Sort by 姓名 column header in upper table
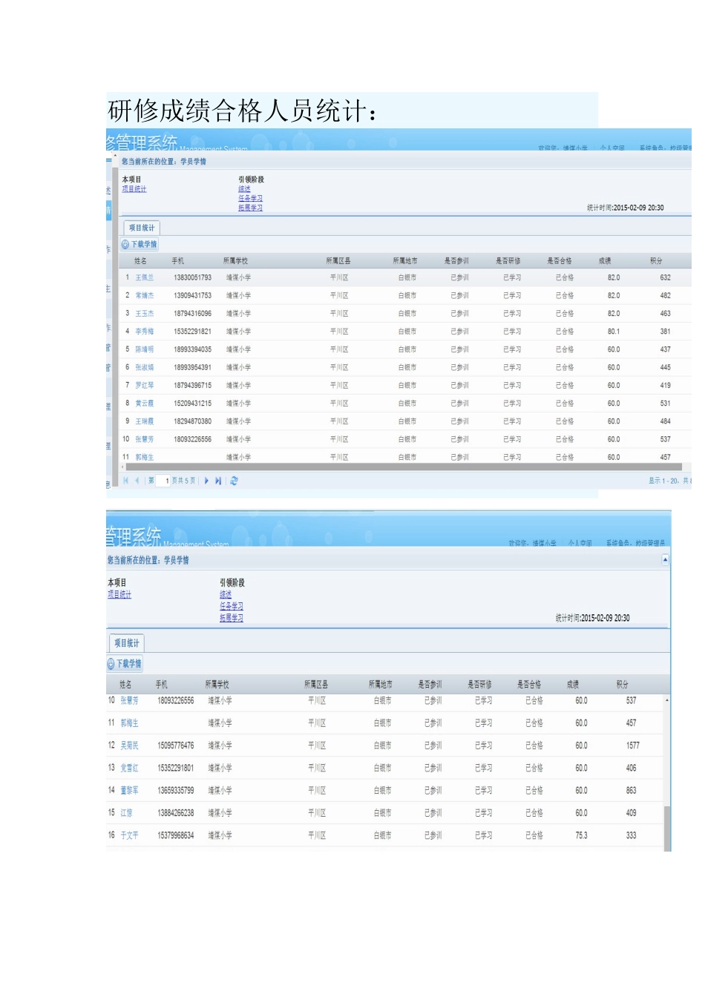 tap(140, 261)
